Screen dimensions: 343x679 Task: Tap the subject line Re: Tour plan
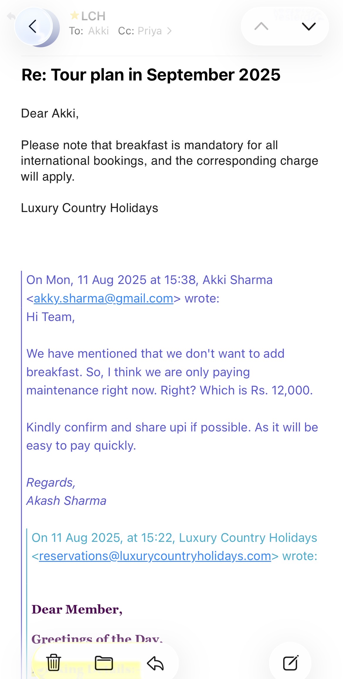pyautogui.click(x=151, y=75)
